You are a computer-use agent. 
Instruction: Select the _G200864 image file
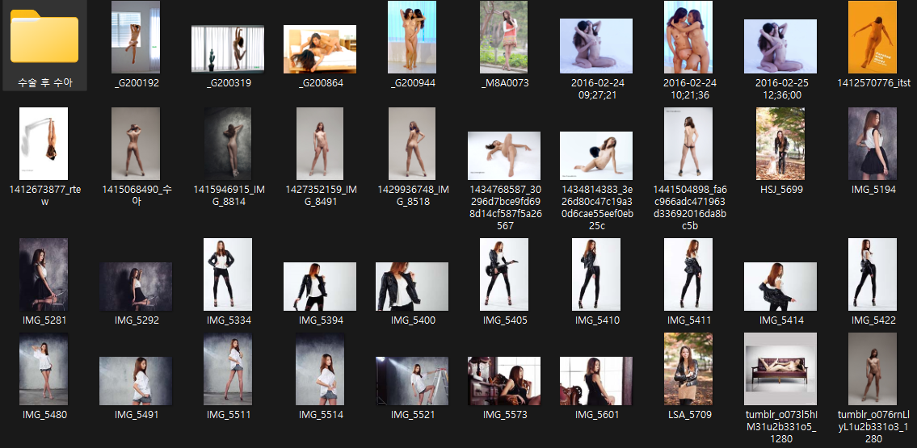coord(320,49)
